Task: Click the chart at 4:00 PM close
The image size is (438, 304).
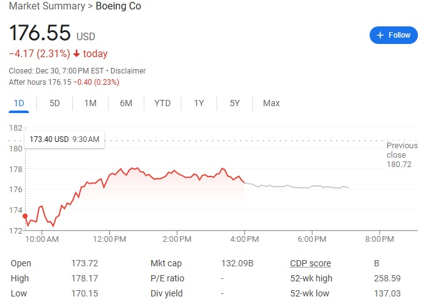Action: [x=244, y=182]
